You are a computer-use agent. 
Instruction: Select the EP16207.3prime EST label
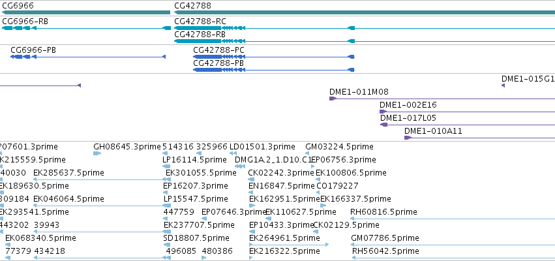tap(196, 186)
